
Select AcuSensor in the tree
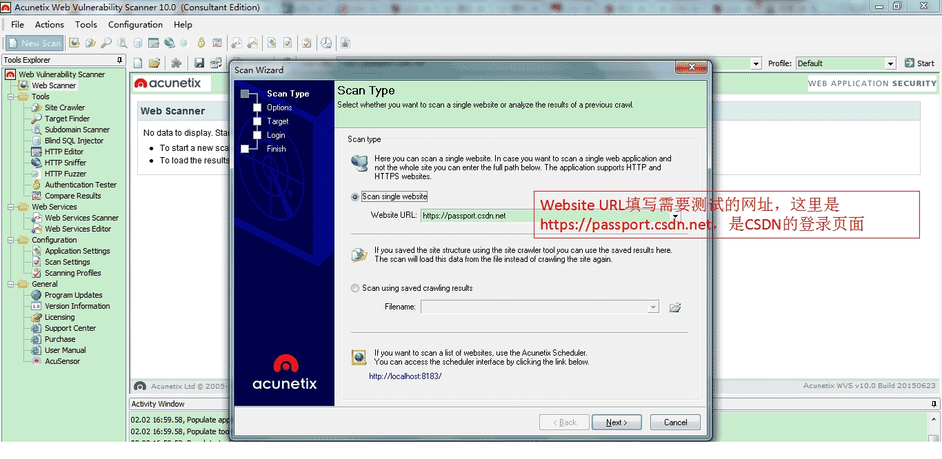coord(63,361)
